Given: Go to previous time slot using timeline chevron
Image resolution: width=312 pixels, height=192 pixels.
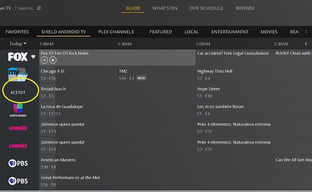Looking at the screenshot, I should coord(306,44).
